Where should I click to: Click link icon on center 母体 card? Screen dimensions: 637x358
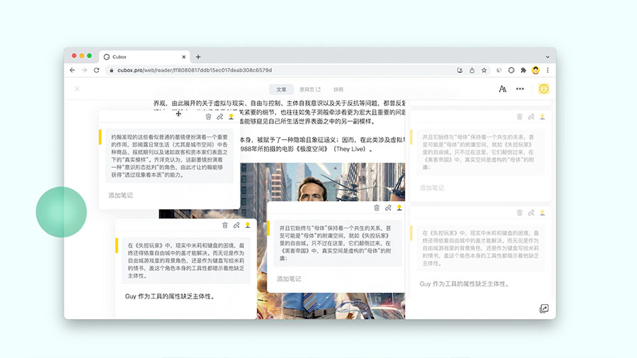pos(388,208)
